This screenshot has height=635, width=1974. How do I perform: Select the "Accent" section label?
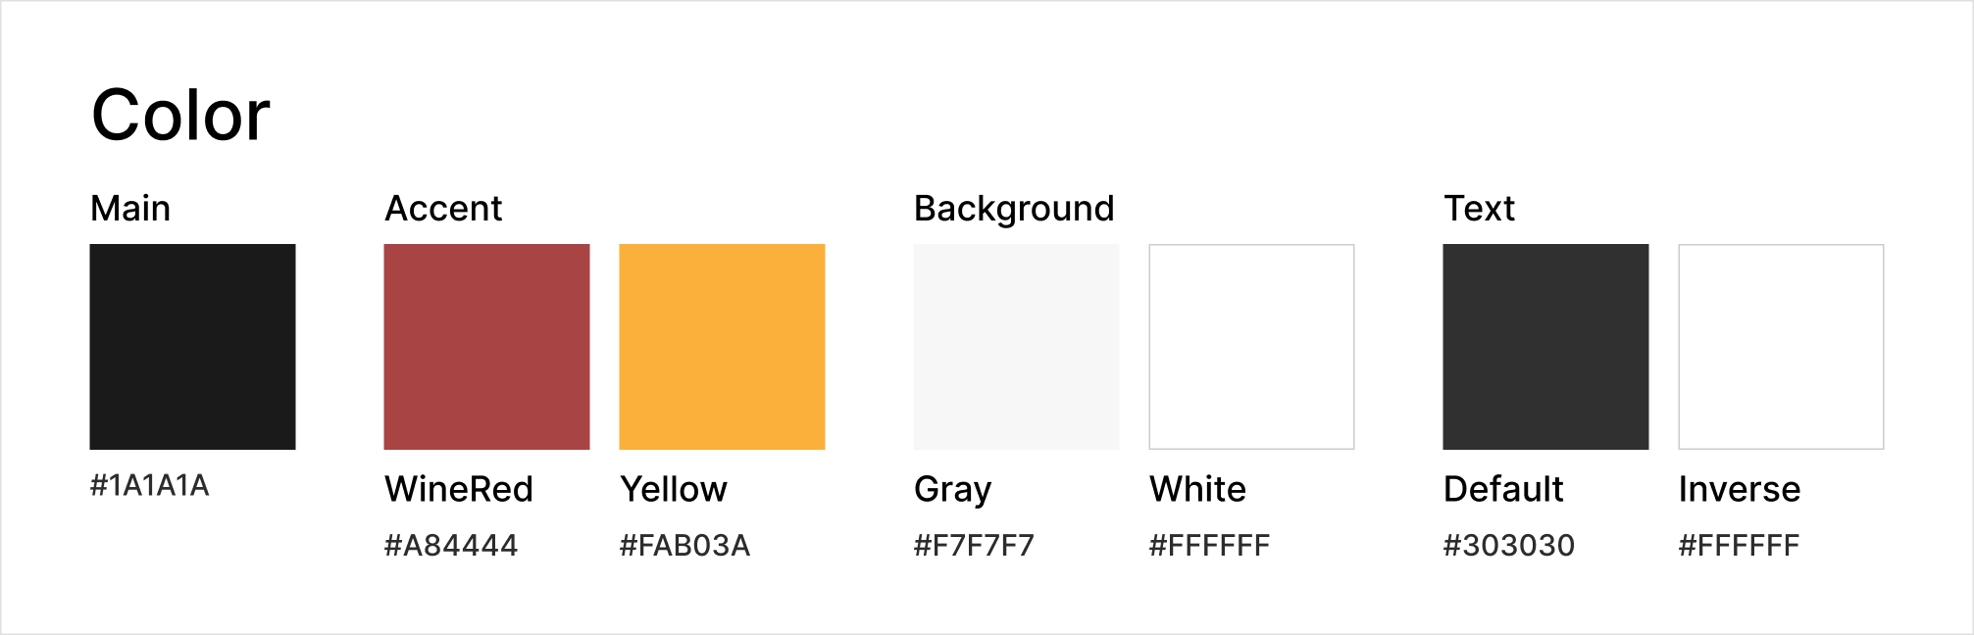(443, 209)
